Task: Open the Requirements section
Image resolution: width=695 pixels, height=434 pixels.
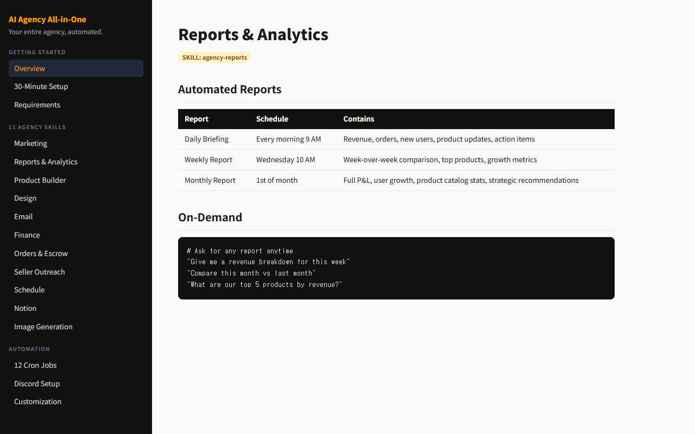Action: click(x=37, y=105)
